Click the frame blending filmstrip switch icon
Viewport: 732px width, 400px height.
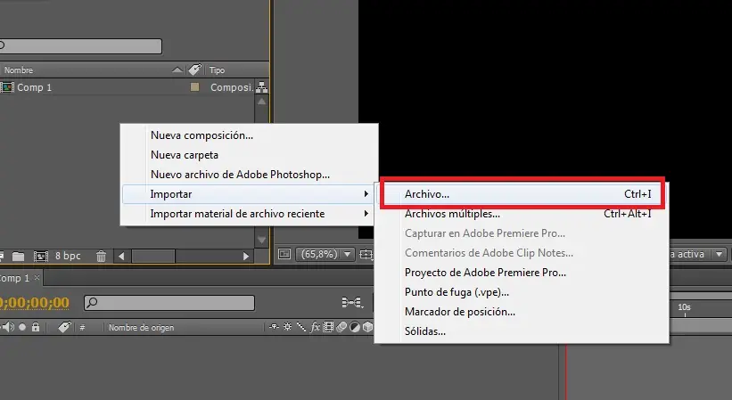click(x=328, y=327)
